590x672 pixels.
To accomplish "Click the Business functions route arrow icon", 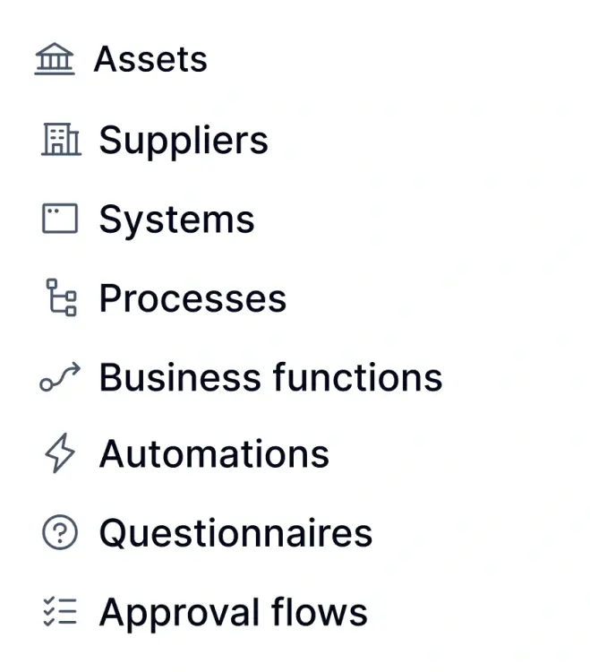I will tap(60, 377).
